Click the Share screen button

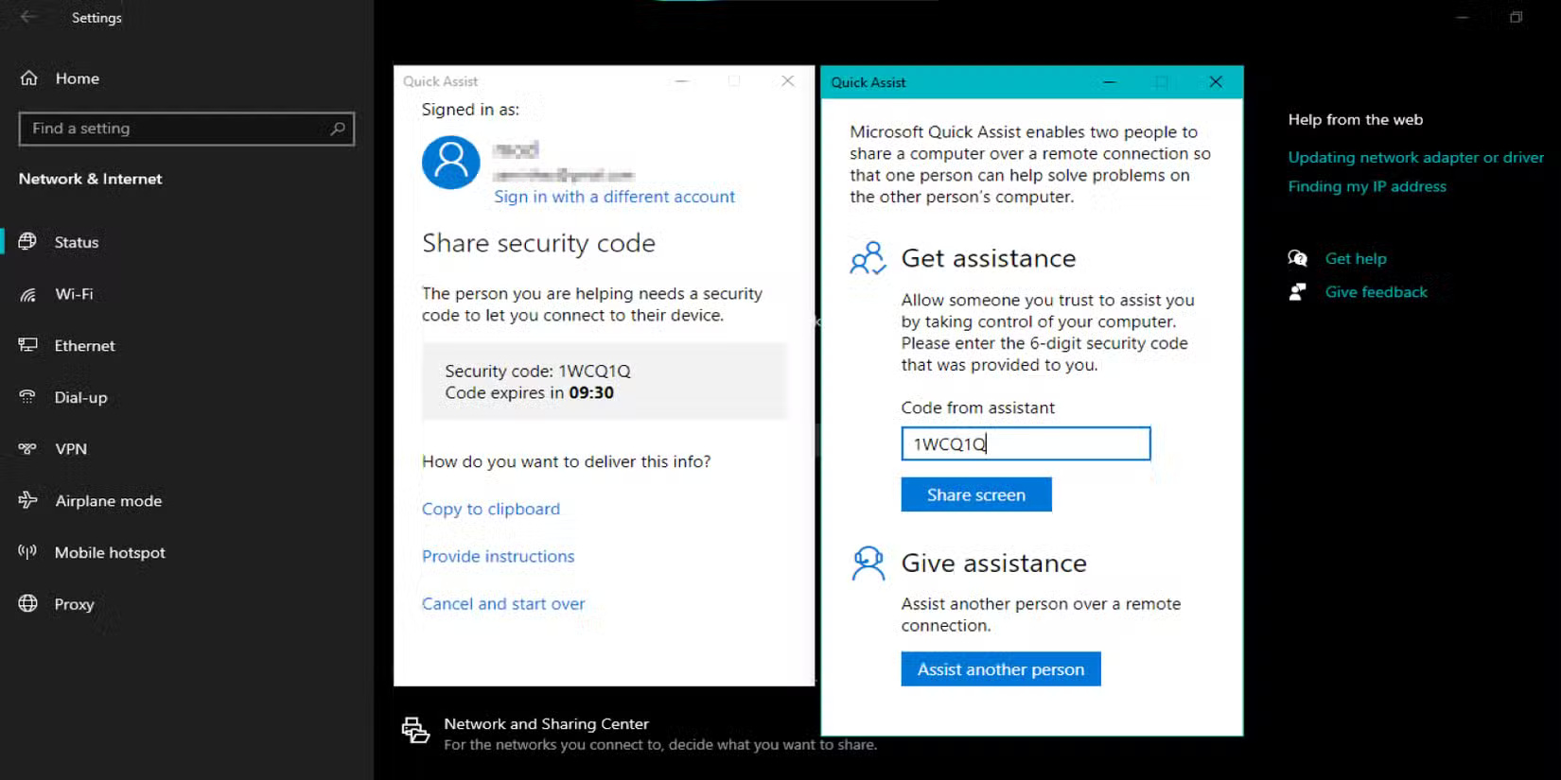975,494
